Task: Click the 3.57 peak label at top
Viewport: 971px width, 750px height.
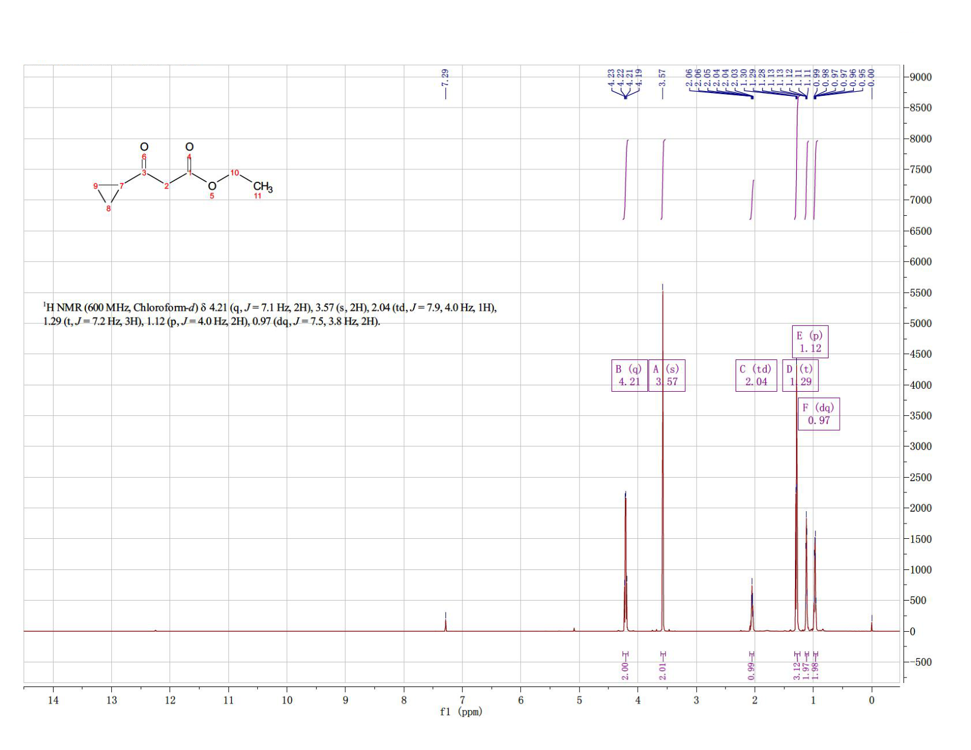Action: point(662,77)
